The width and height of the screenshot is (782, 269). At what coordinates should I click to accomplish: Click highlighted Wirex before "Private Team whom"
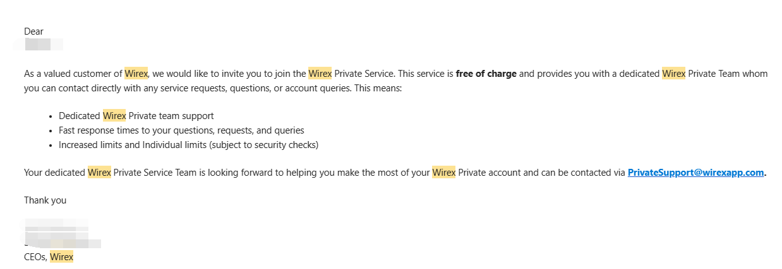click(673, 74)
